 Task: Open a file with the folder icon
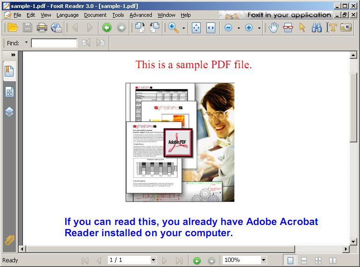tap(13, 28)
